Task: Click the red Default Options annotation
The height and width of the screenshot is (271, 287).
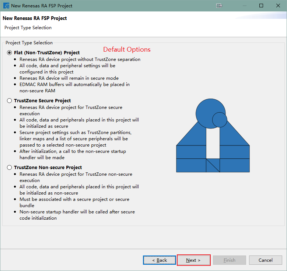Action: pos(127,49)
